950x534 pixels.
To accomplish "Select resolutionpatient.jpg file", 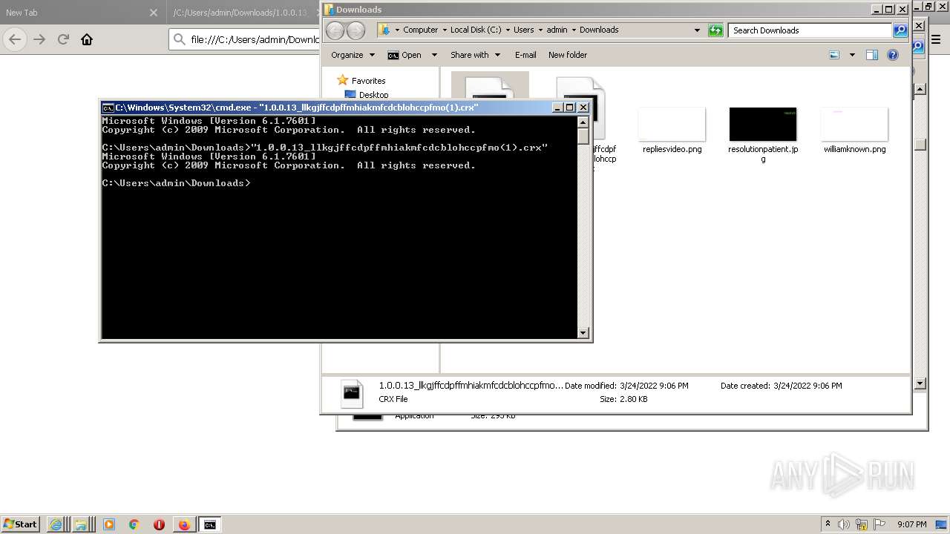I will [x=763, y=134].
